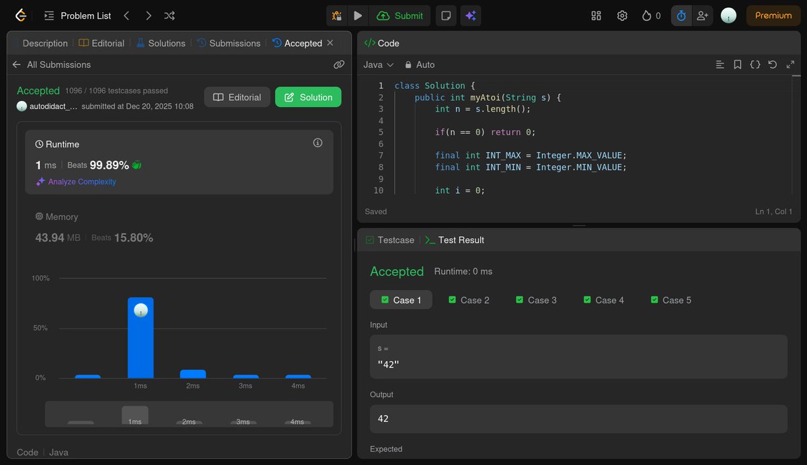Switch to the Submissions tab
This screenshot has height=465, width=807.
pyautogui.click(x=228, y=43)
